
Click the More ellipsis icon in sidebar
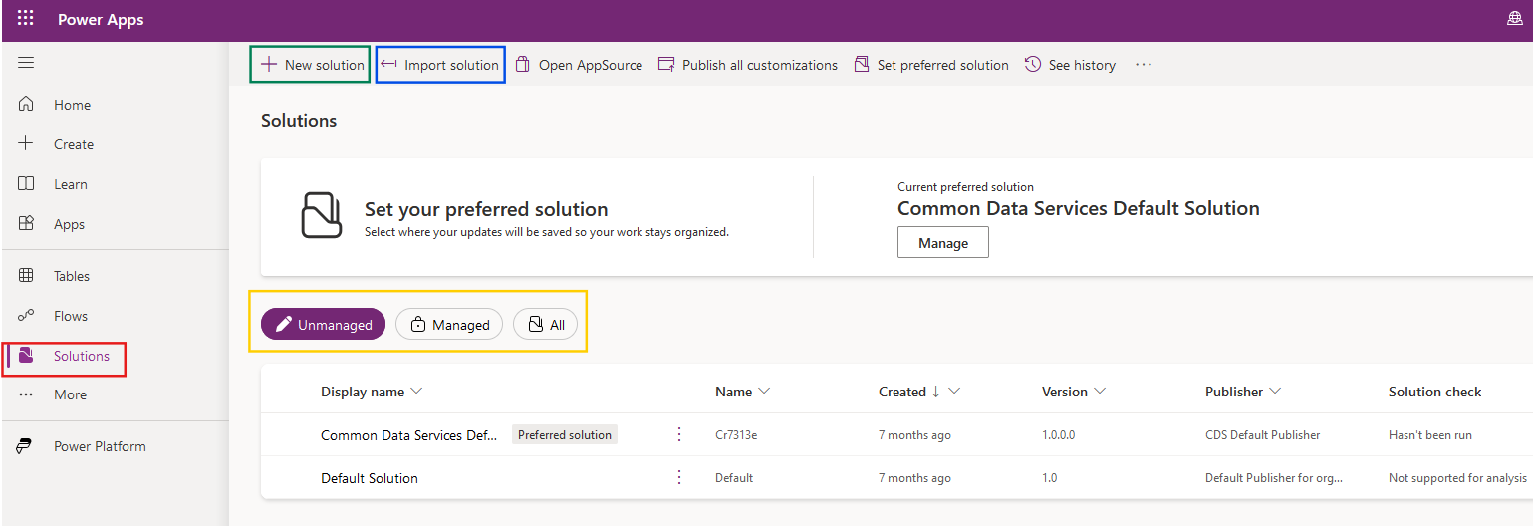click(x=26, y=394)
